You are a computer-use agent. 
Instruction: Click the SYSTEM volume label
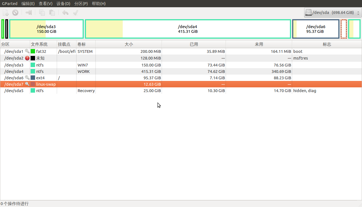click(85, 51)
